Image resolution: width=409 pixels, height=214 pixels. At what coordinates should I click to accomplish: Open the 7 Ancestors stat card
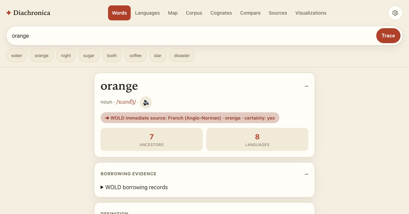(x=152, y=140)
